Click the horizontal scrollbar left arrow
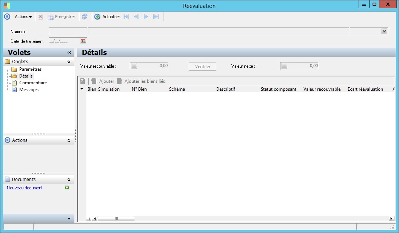The image size is (399, 233). click(x=95, y=219)
